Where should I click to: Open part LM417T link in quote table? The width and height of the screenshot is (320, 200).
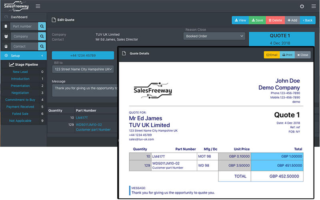pos(82,118)
